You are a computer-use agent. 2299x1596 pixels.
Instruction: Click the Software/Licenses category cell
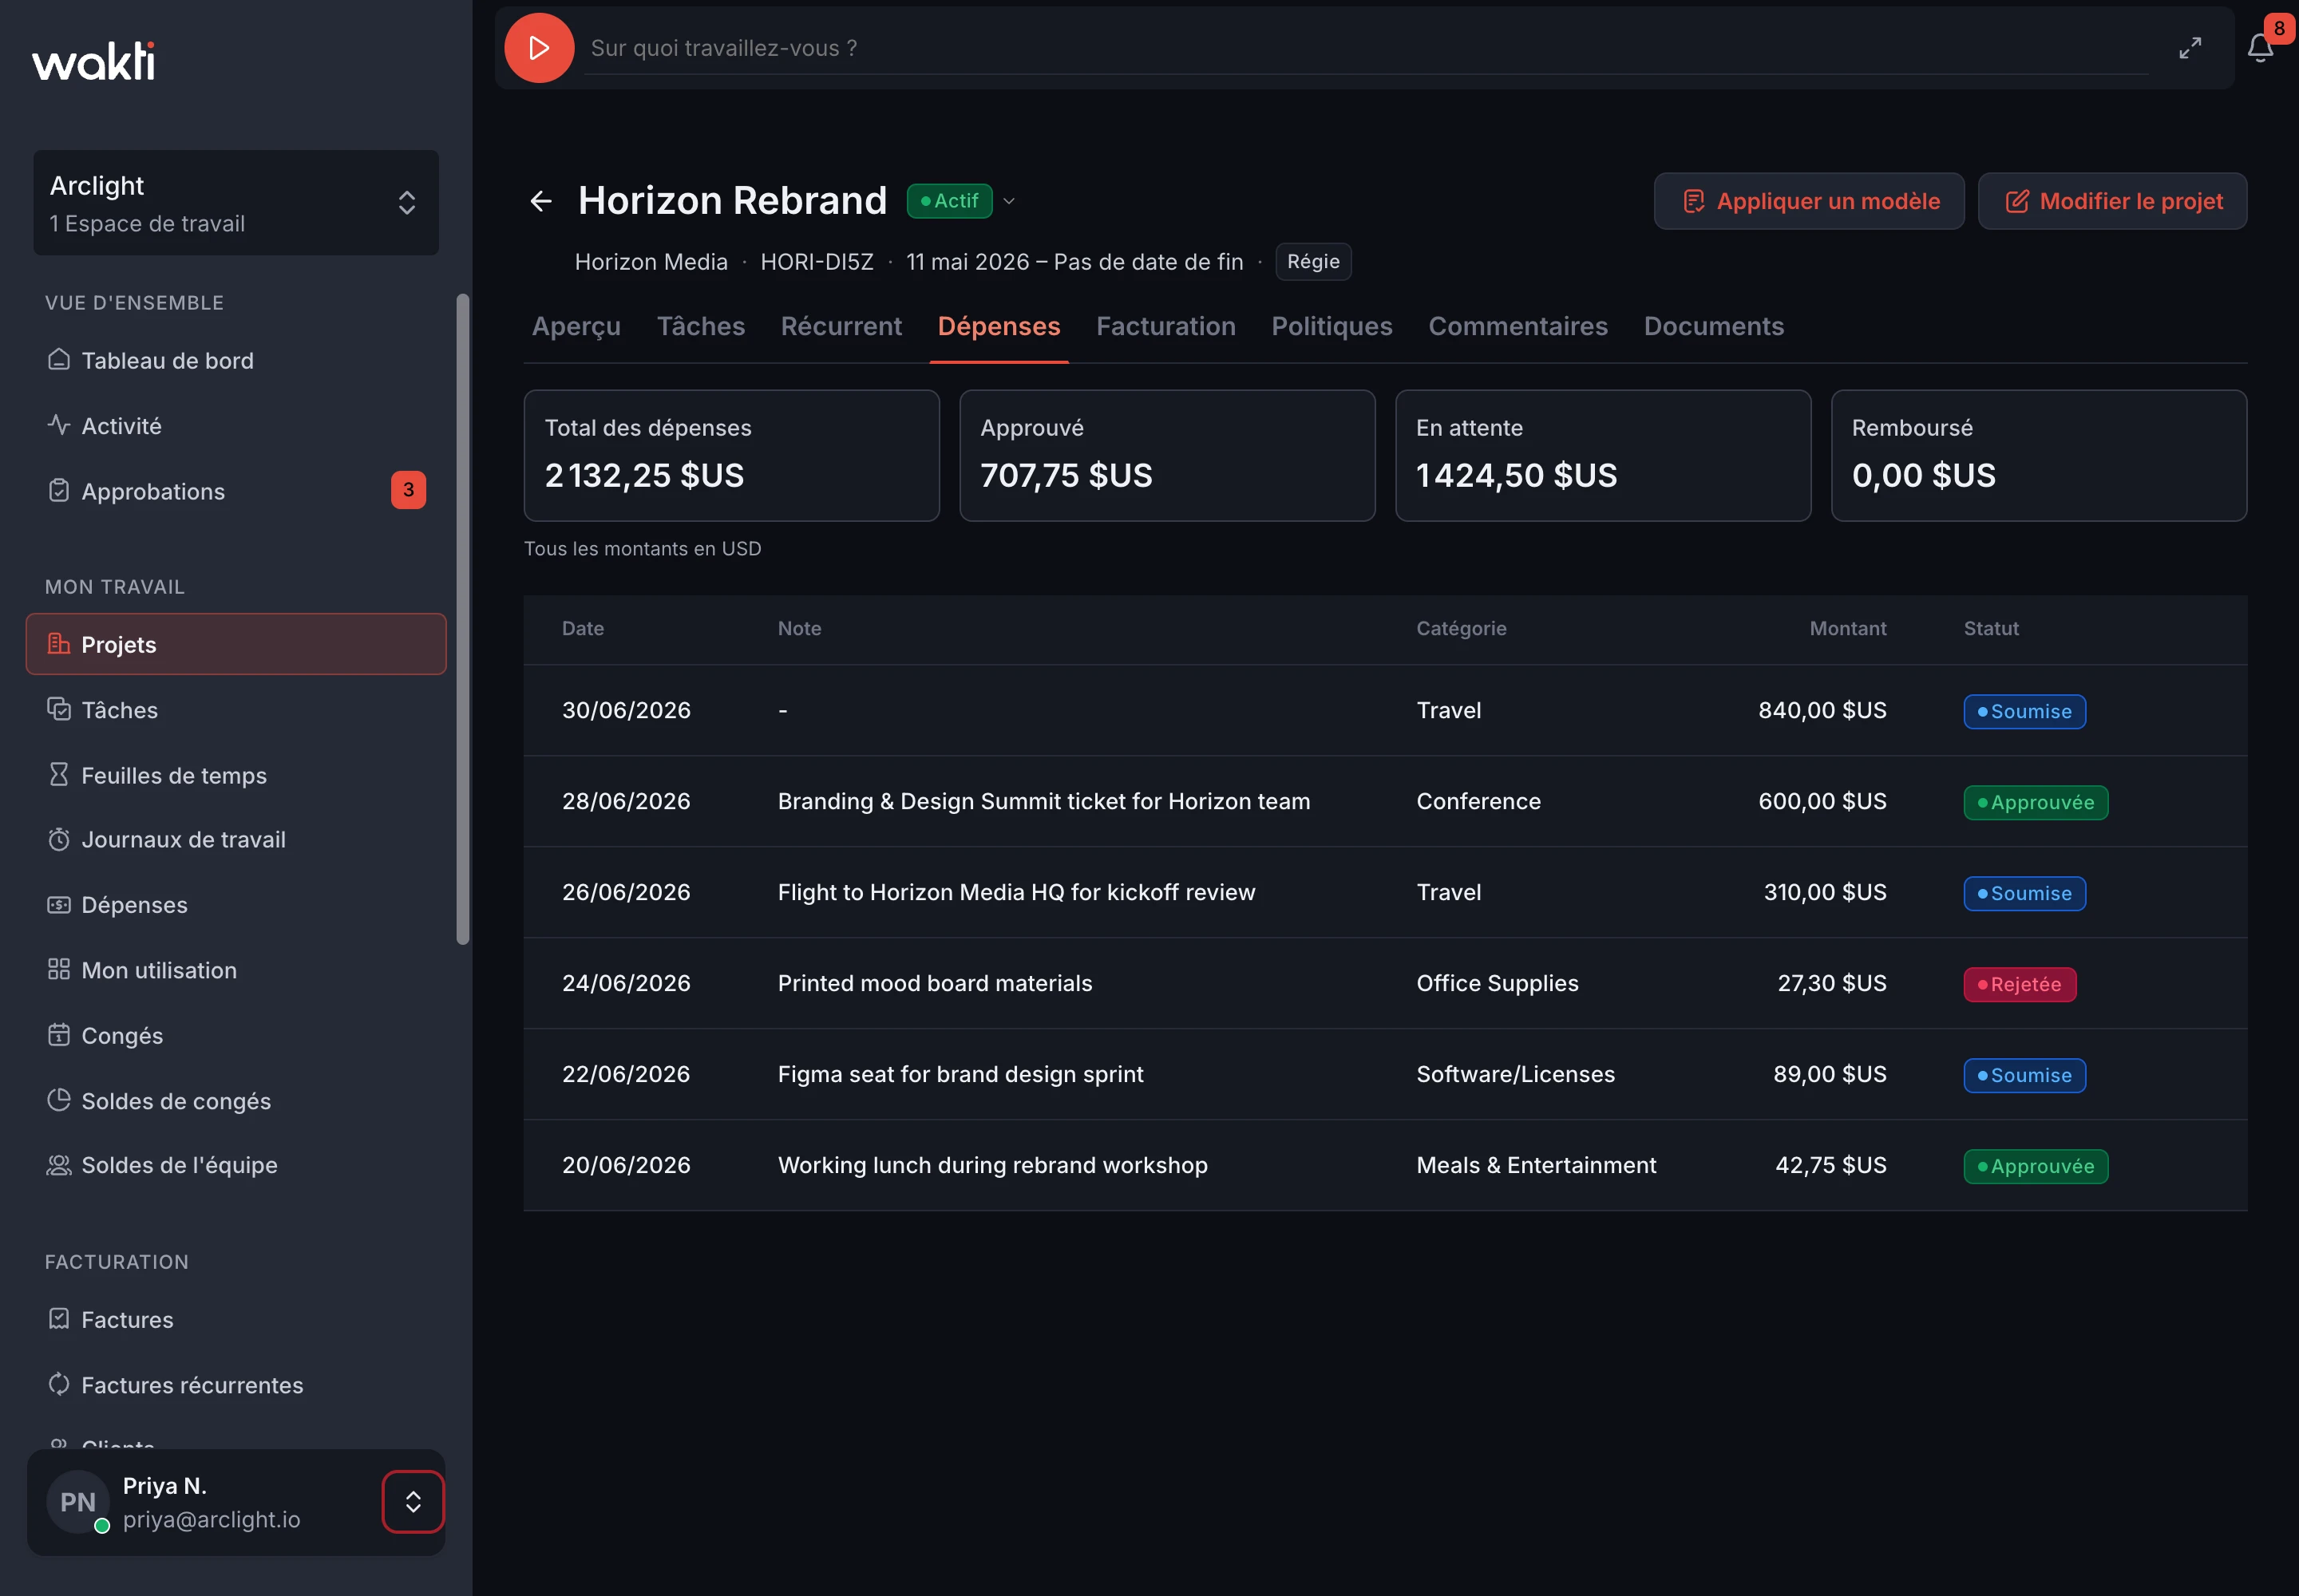click(x=1514, y=1074)
